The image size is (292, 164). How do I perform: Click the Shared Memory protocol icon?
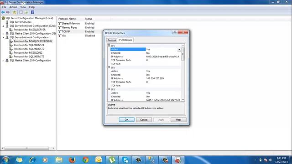(60, 24)
